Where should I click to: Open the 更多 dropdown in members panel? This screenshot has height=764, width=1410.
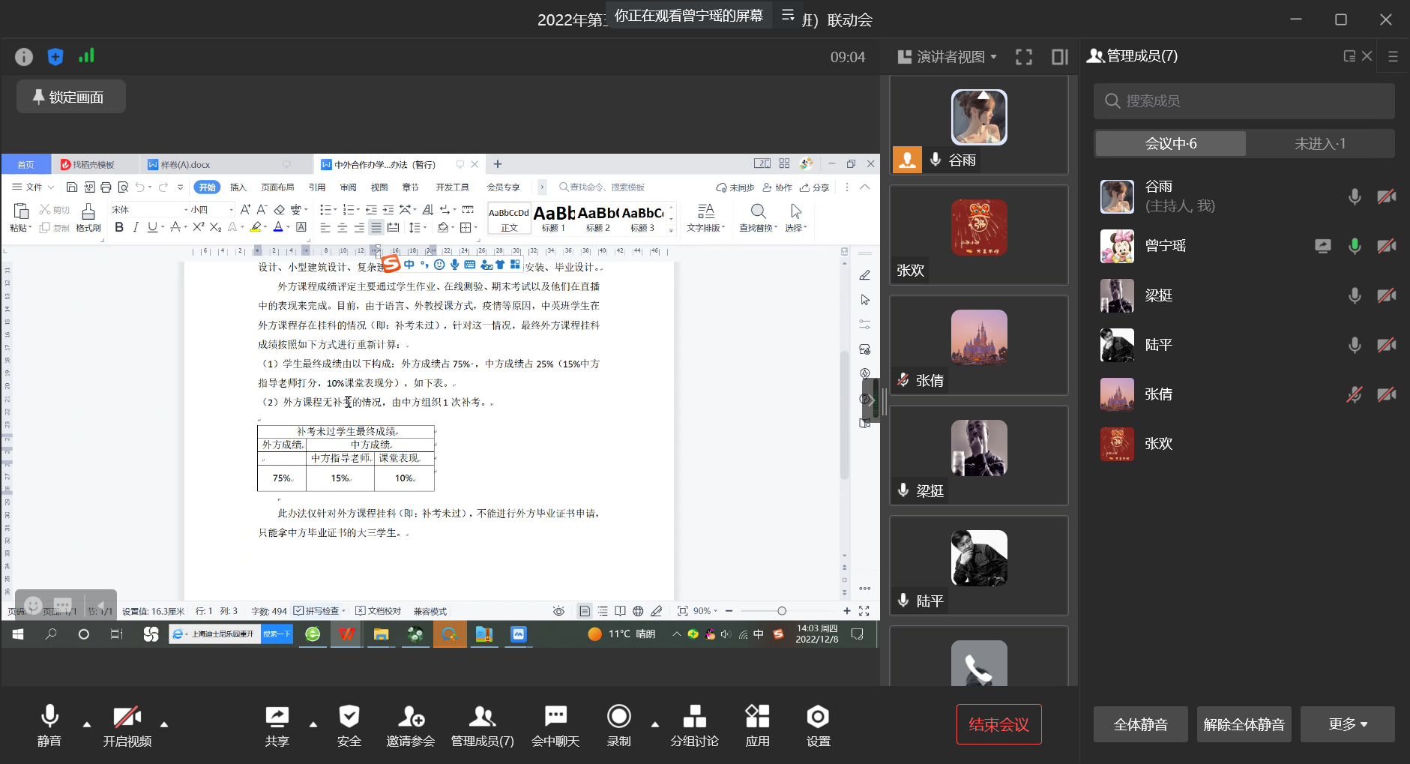[1347, 724]
